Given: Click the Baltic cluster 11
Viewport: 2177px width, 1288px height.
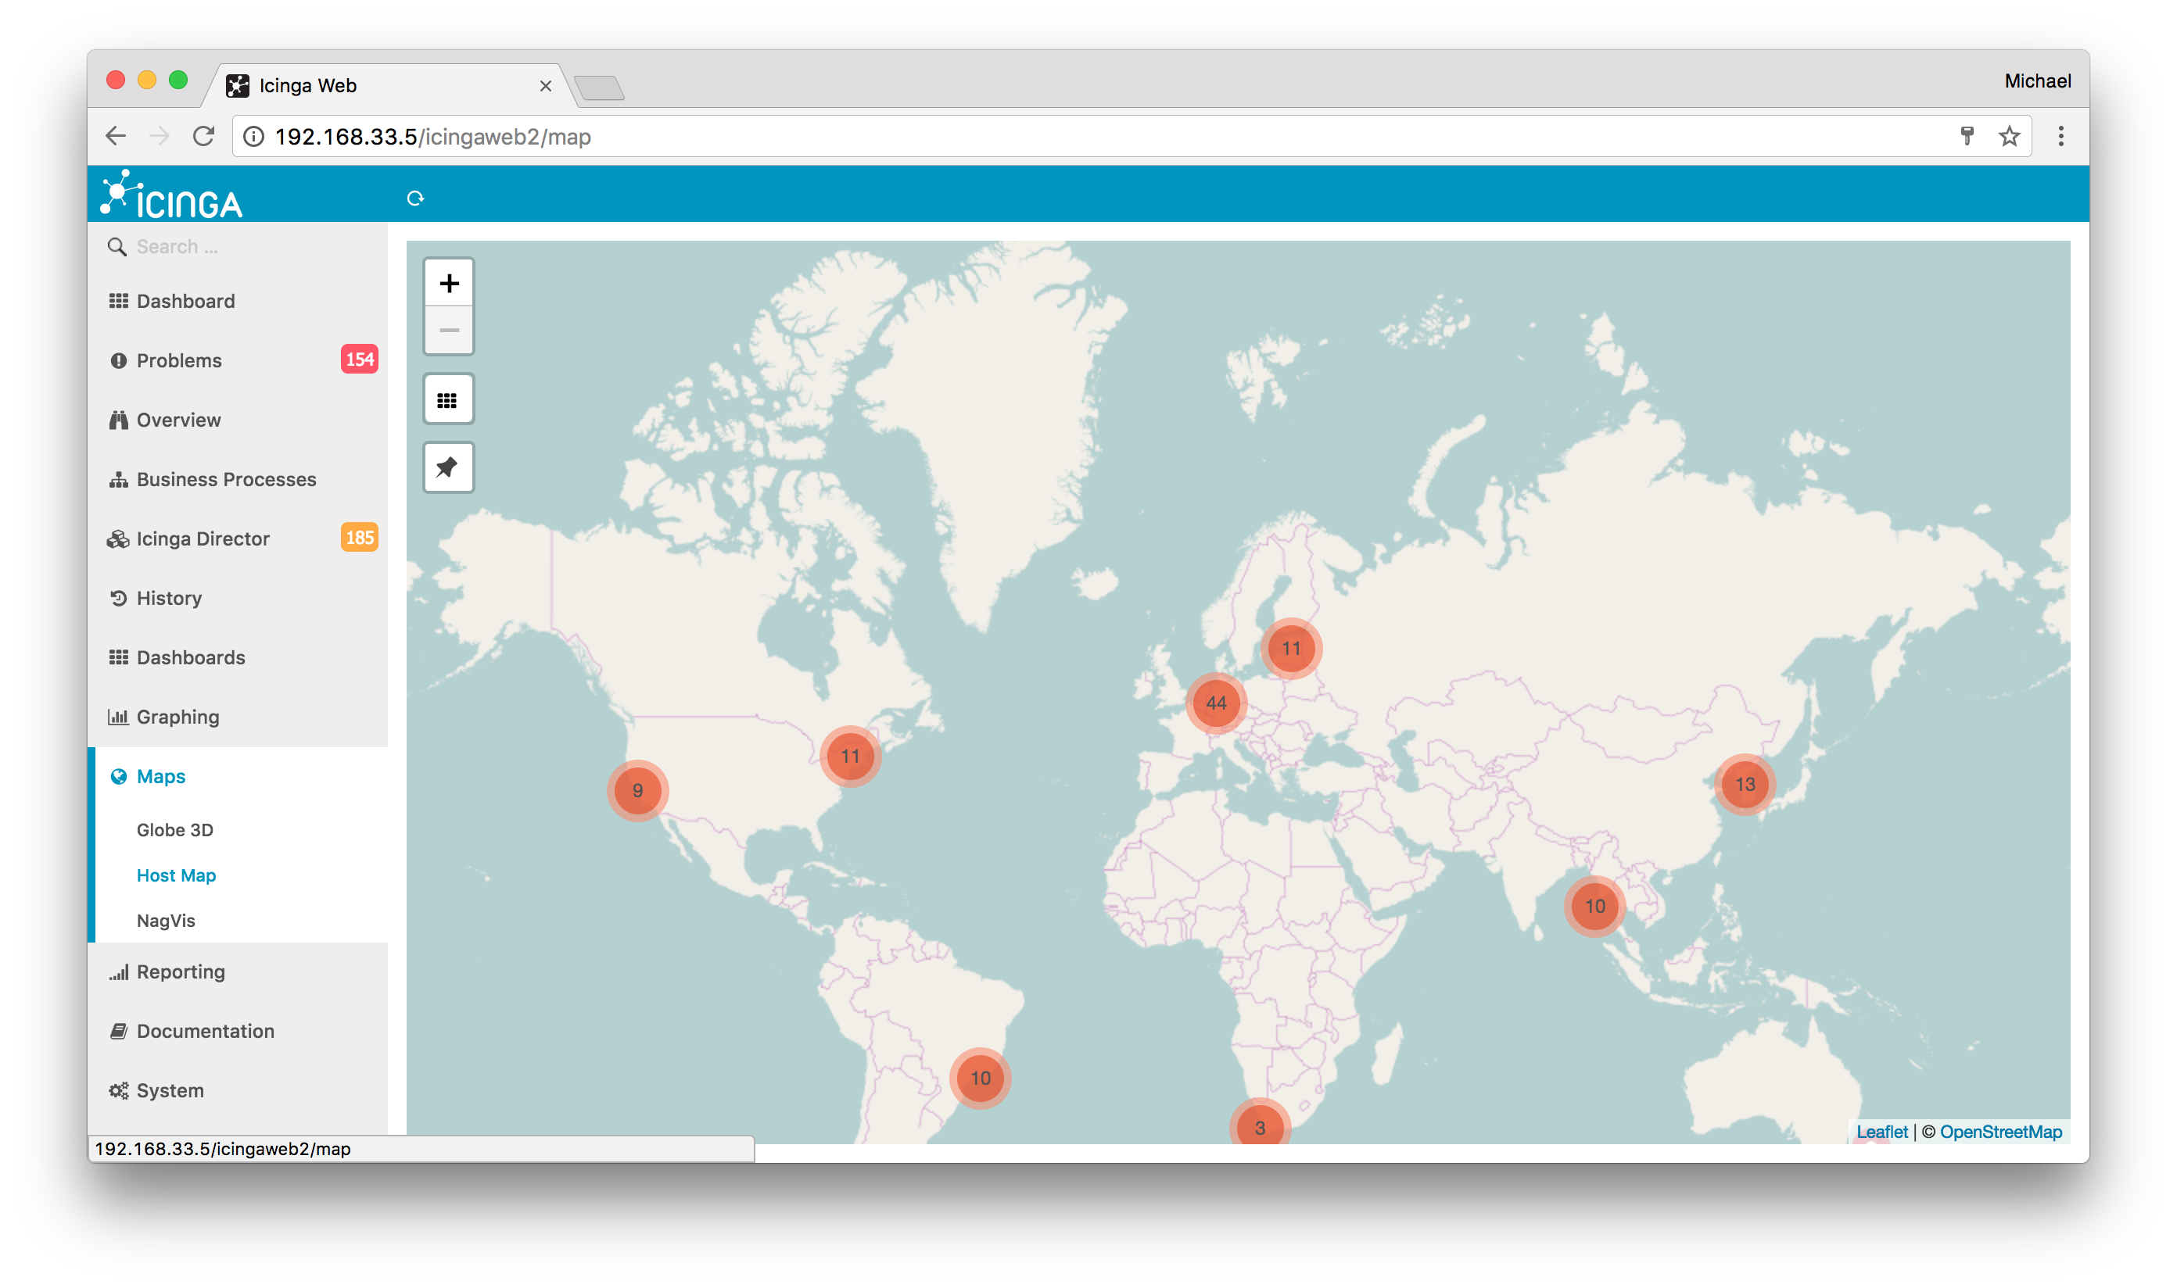Looking at the screenshot, I should pos(1291,649).
